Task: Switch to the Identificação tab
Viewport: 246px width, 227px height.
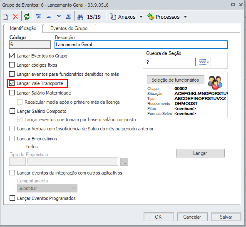Action: coord(23,28)
